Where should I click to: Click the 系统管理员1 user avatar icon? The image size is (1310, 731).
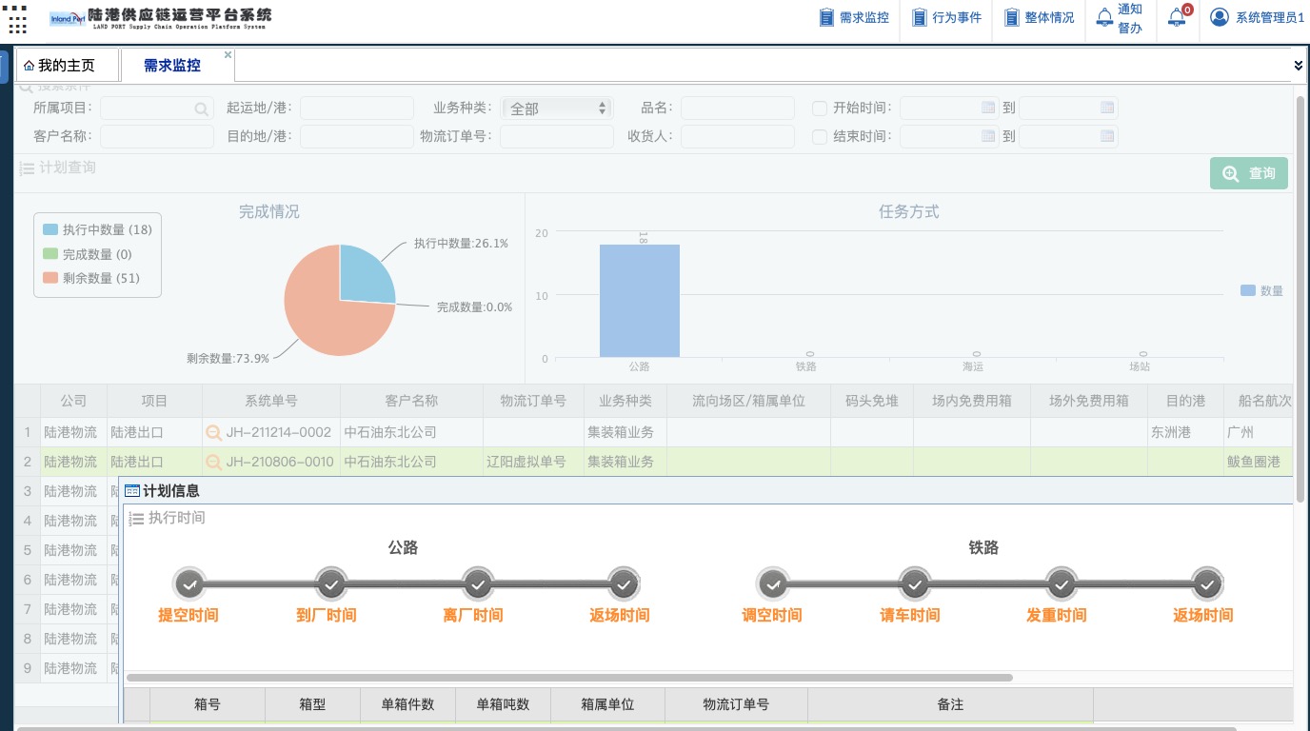click(x=1219, y=17)
